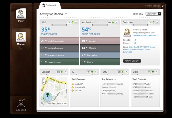Viewport: 172px width, 118px height.
Task: Zoom in on the location map
Action: (x=44, y=80)
